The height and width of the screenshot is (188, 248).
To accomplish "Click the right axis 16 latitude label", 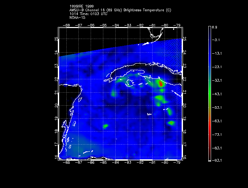I will [185, 157].
